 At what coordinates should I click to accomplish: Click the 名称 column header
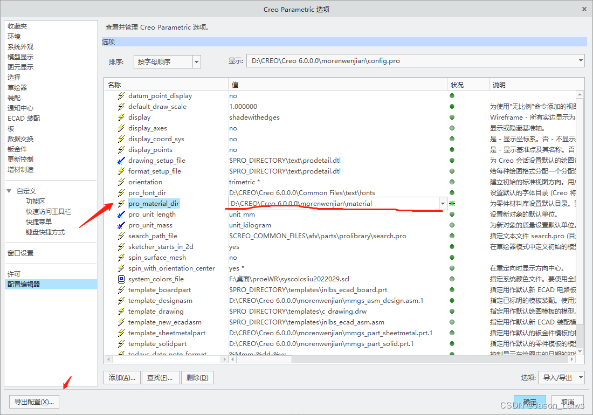pos(166,85)
